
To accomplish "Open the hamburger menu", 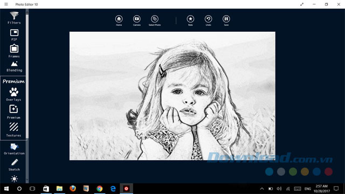I will click(6, 4).
